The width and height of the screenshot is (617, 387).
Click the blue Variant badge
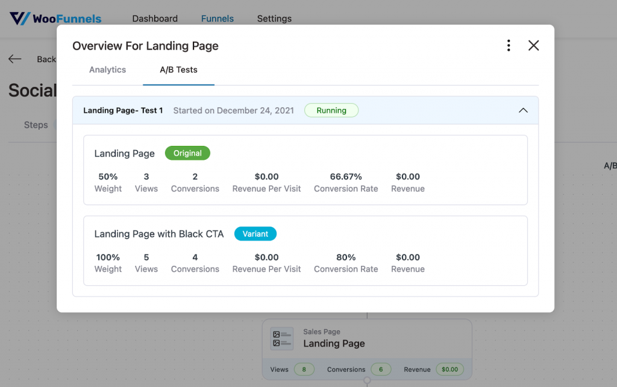click(x=255, y=234)
